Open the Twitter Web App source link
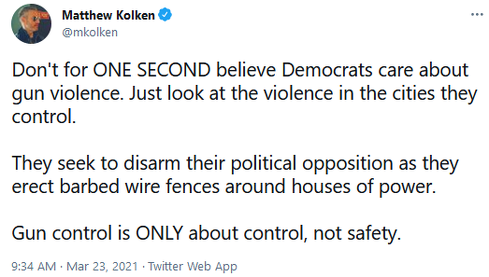This screenshot has width=489, height=277. pyautogui.click(x=192, y=266)
